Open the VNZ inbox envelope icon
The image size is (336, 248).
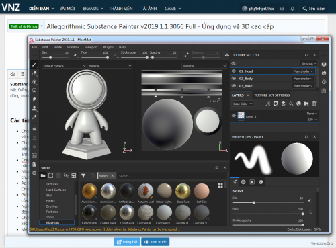coord(282,9)
